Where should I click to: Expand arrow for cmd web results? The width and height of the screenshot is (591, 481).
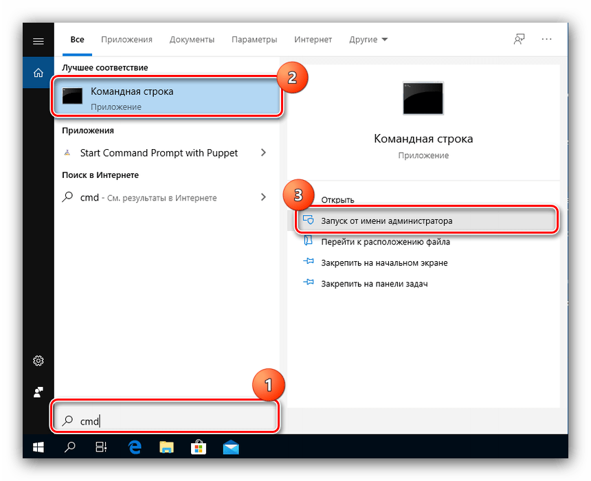point(263,197)
